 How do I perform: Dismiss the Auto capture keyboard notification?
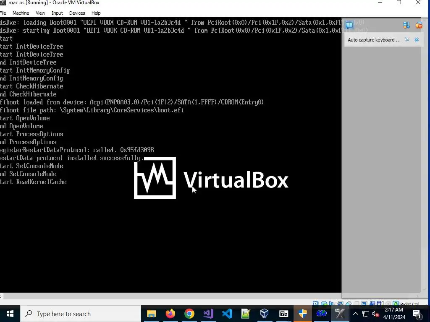click(417, 40)
